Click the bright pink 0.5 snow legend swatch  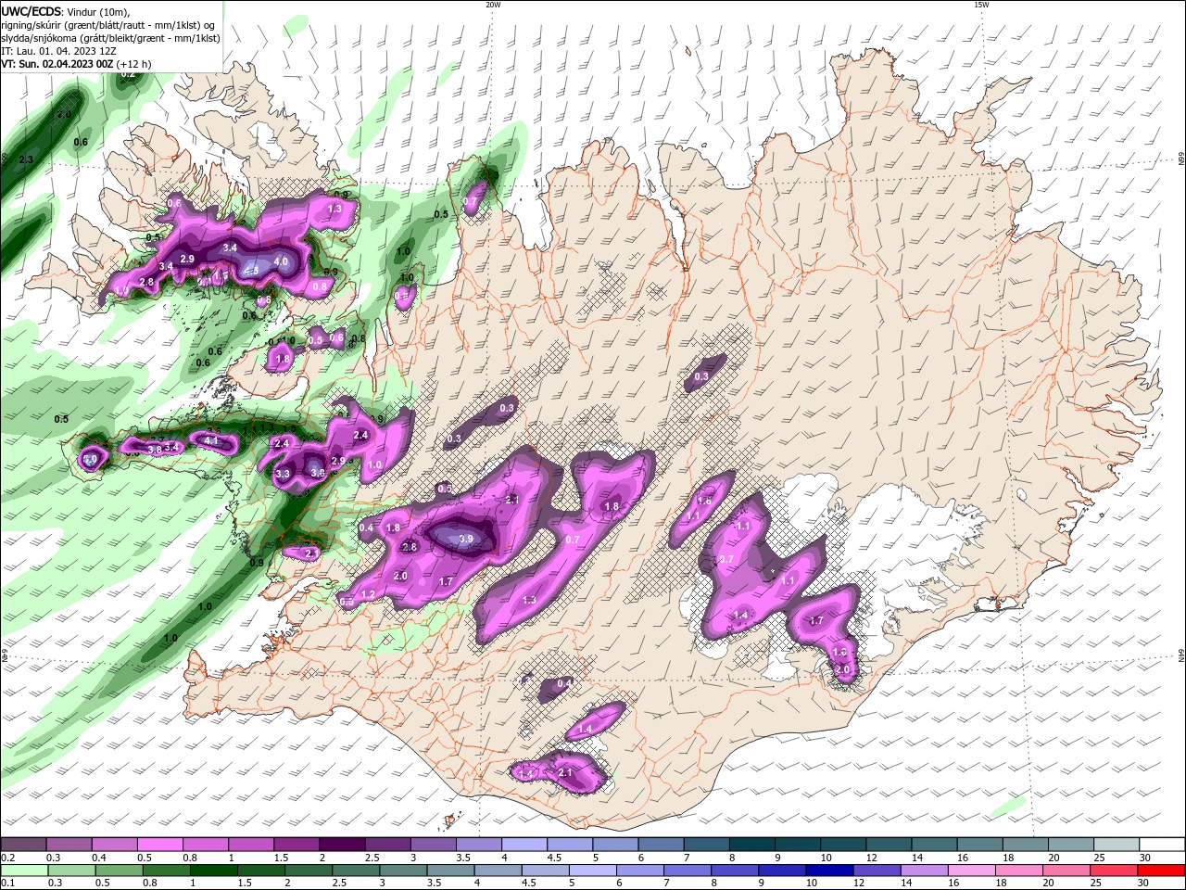tap(159, 845)
